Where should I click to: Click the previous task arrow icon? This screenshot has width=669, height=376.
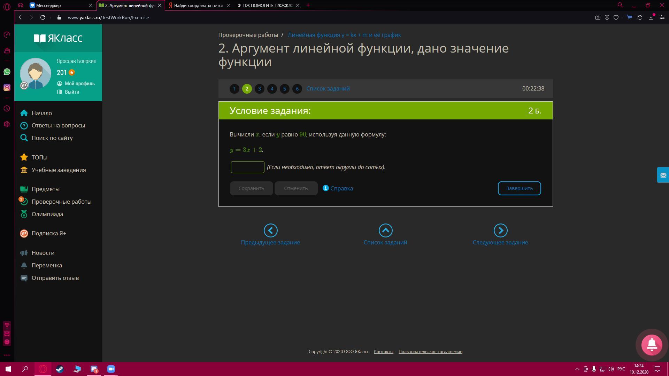click(270, 230)
